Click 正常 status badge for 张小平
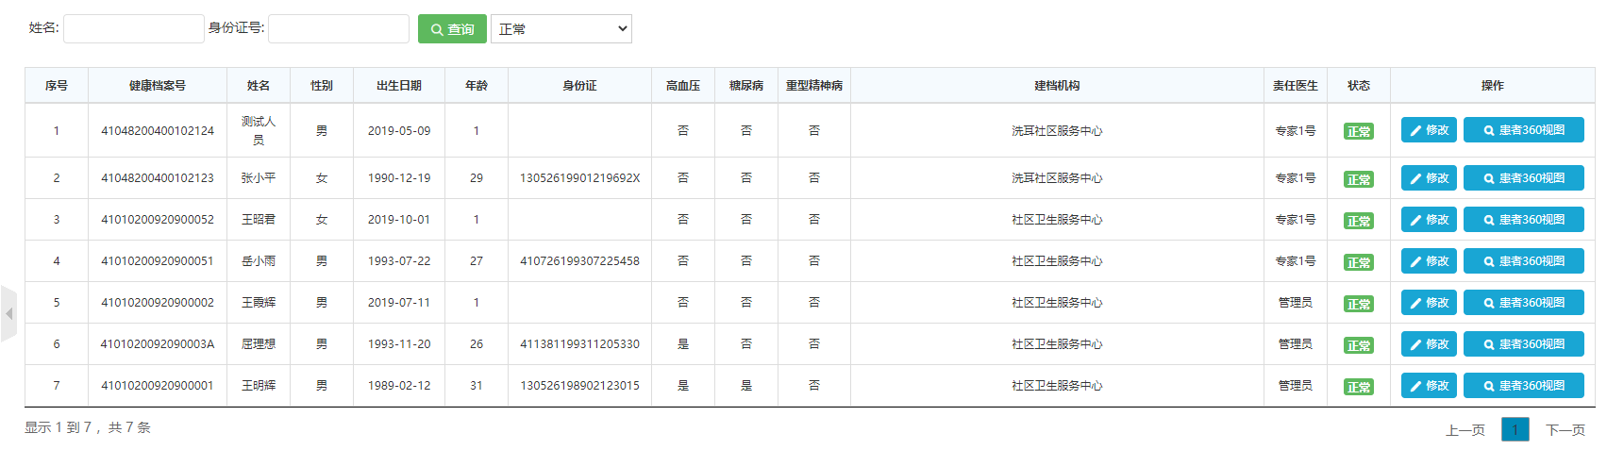The height and width of the screenshot is (450, 1607). click(x=1358, y=179)
